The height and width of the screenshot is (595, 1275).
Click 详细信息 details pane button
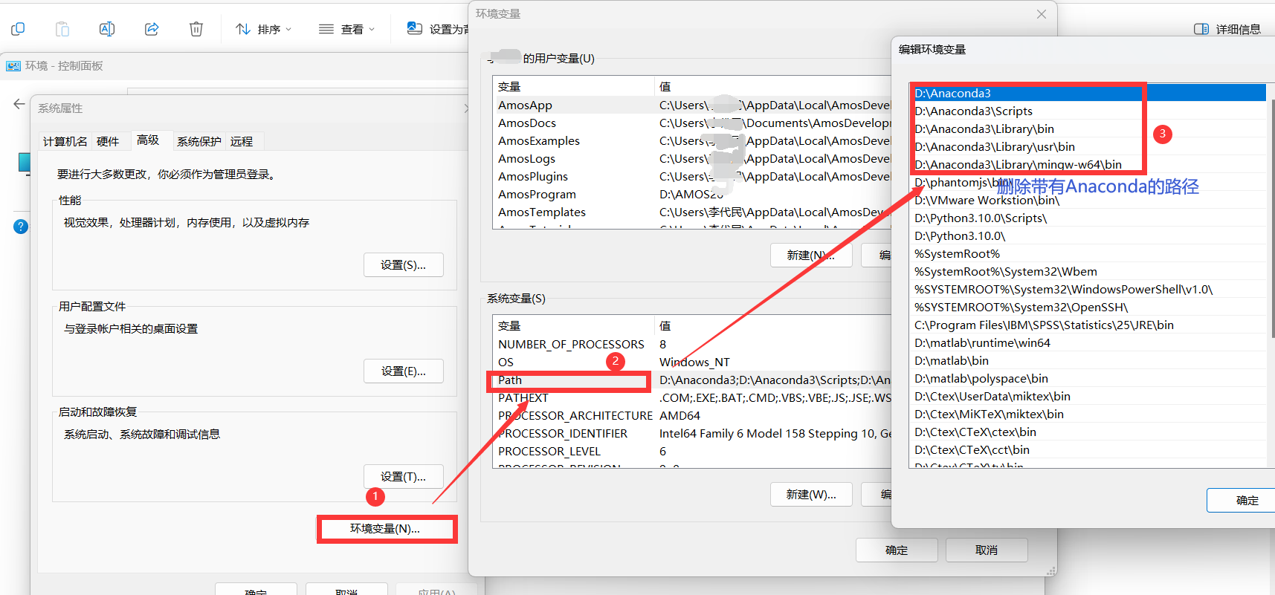[1227, 29]
